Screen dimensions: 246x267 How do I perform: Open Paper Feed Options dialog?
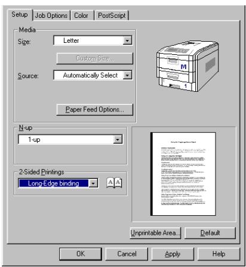click(x=95, y=110)
